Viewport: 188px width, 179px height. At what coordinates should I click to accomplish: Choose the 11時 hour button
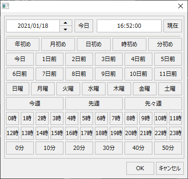coord(175,118)
